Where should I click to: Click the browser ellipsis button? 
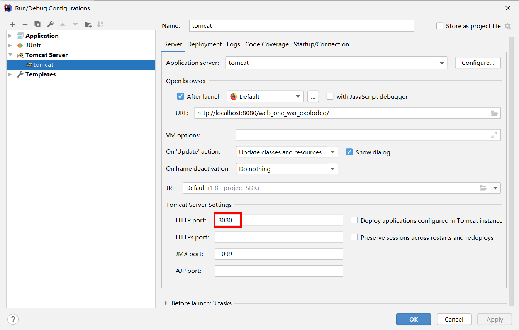coord(313,96)
